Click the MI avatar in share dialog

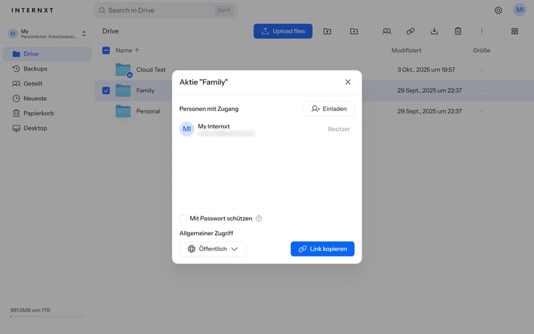(x=187, y=129)
